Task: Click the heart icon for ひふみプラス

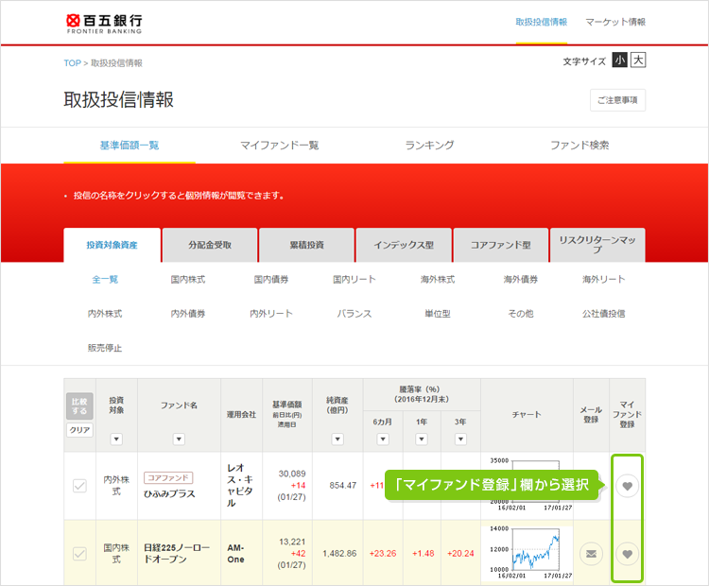Action: 628,486
